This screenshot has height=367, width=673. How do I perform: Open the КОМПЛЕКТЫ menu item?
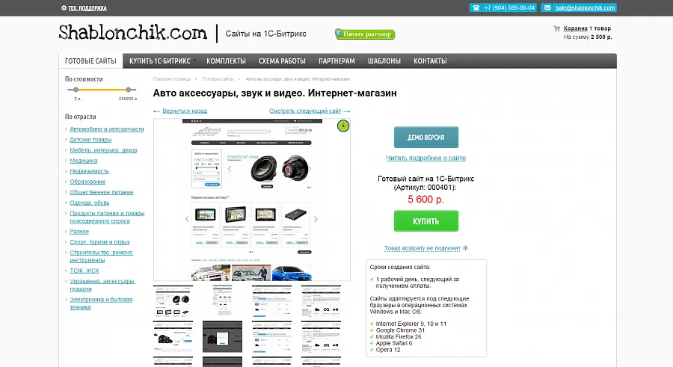(226, 61)
